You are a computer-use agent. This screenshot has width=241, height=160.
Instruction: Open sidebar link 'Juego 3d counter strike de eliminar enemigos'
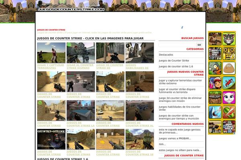(x=180, y=100)
